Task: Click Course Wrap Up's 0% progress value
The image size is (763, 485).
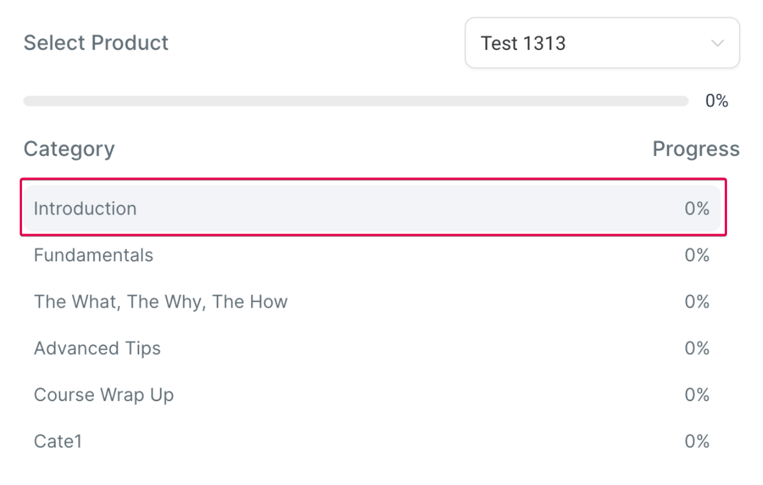Action: pyautogui.click(x=697, y=395)
